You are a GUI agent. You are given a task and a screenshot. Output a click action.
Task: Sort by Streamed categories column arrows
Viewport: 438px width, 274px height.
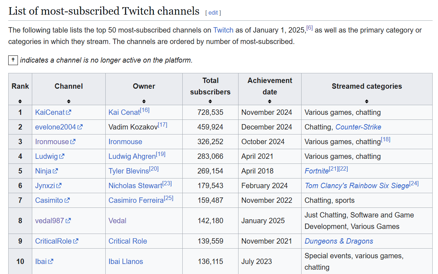[367, 101]
